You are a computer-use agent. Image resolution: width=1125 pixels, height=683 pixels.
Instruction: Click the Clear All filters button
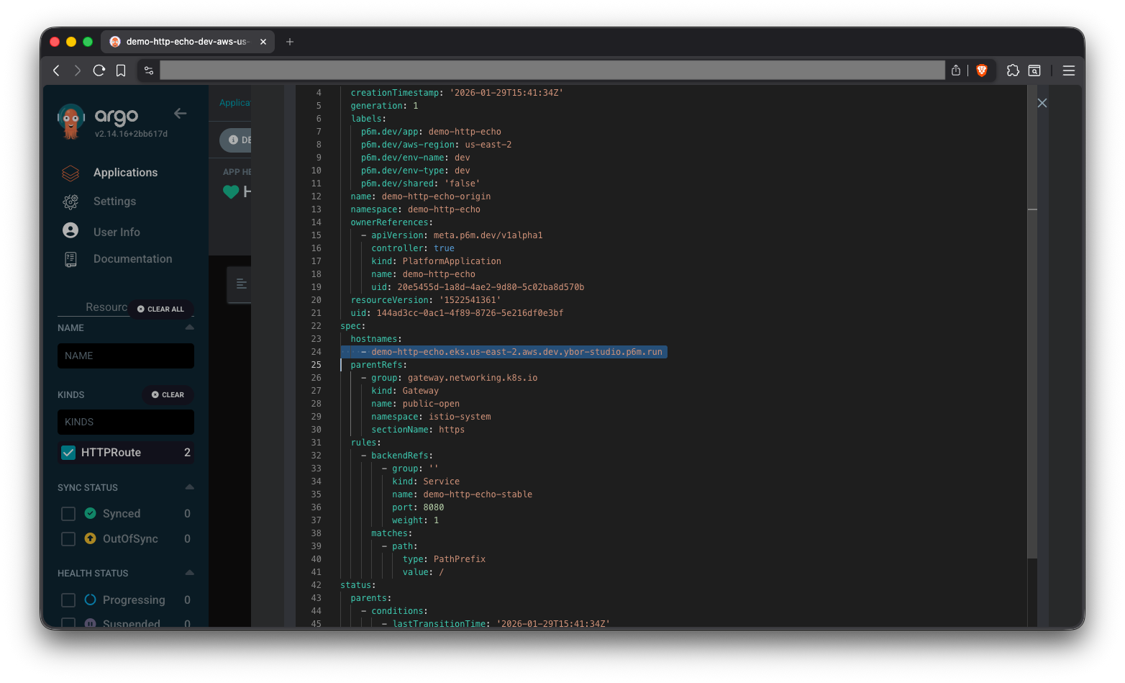[161, 309]
